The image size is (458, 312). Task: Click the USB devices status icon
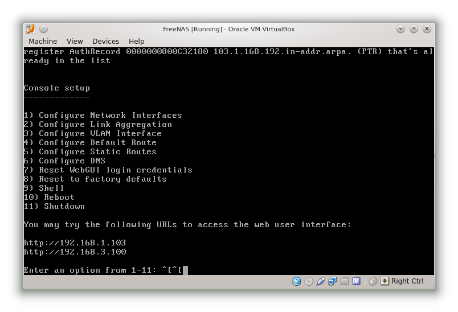pos(320,281)
